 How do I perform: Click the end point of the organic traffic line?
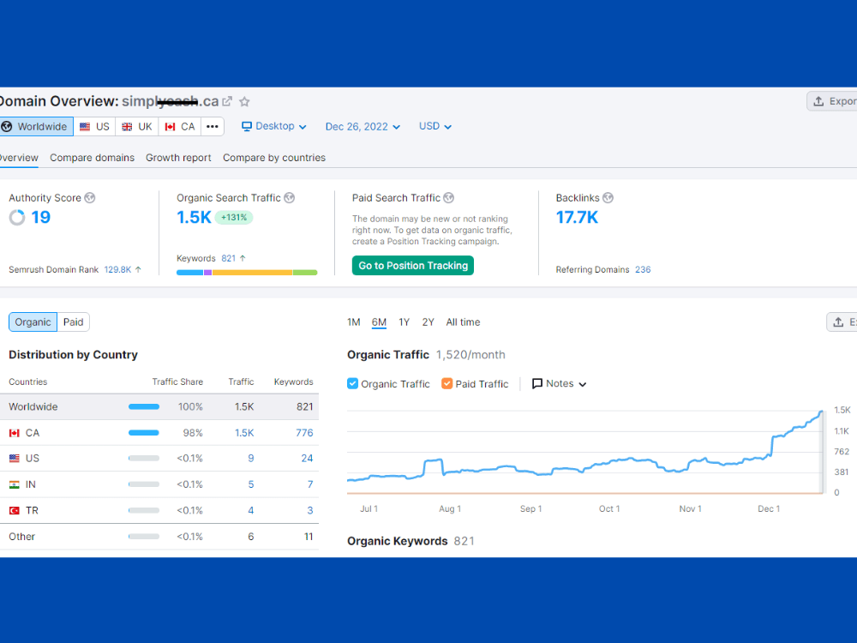821,412
